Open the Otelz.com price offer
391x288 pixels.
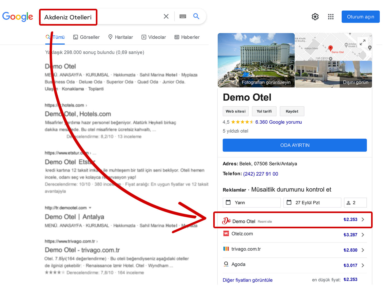coord(295,234)
